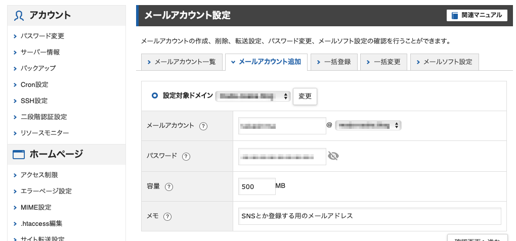Click the 設定対象ドメイン circle marker
This screenshot has height=241, width=516.
(x=155, y=95)
